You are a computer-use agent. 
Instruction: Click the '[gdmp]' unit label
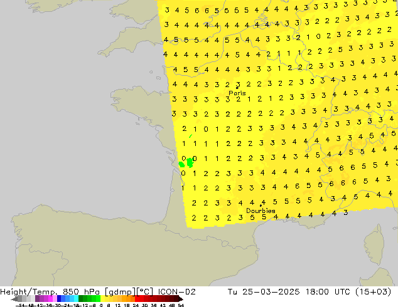click(x=121, y=292)
